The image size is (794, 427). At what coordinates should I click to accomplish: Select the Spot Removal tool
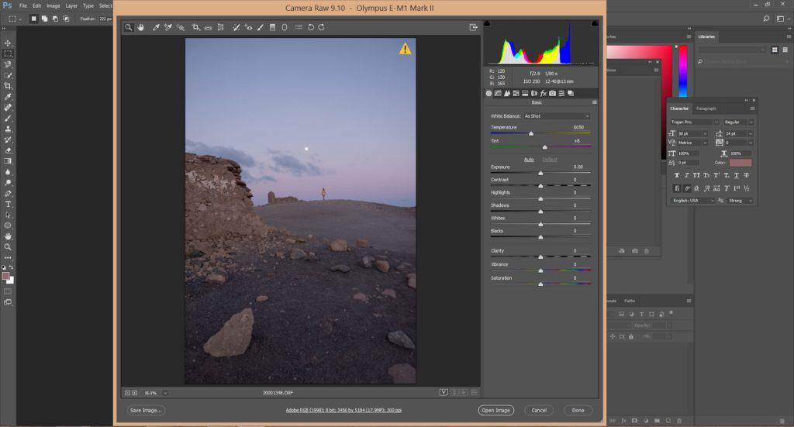coord(236,27)
